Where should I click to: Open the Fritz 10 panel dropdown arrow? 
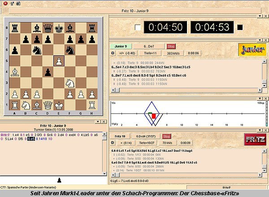pyautogui.click(x=260, y=130)
